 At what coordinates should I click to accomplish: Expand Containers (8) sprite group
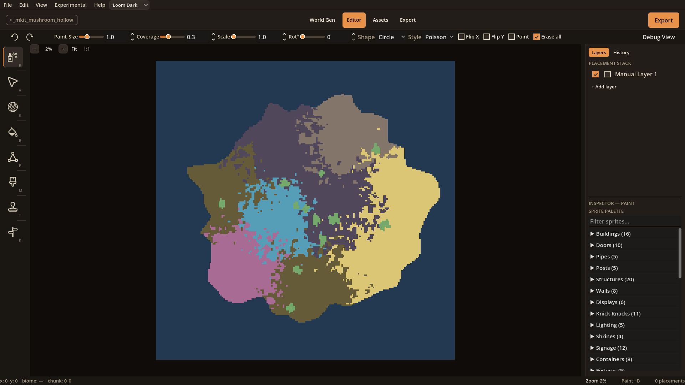coord(633,359)
